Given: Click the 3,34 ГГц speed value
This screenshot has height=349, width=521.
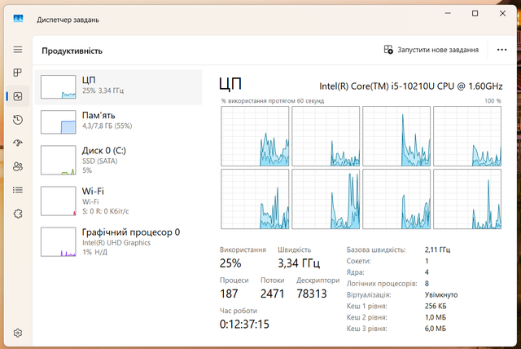Looking at the screenshot, I should [299, 263].
